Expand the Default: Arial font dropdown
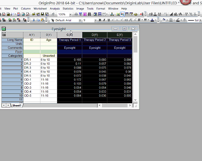This screenshot has height=161, width=202. click(80, 20)
